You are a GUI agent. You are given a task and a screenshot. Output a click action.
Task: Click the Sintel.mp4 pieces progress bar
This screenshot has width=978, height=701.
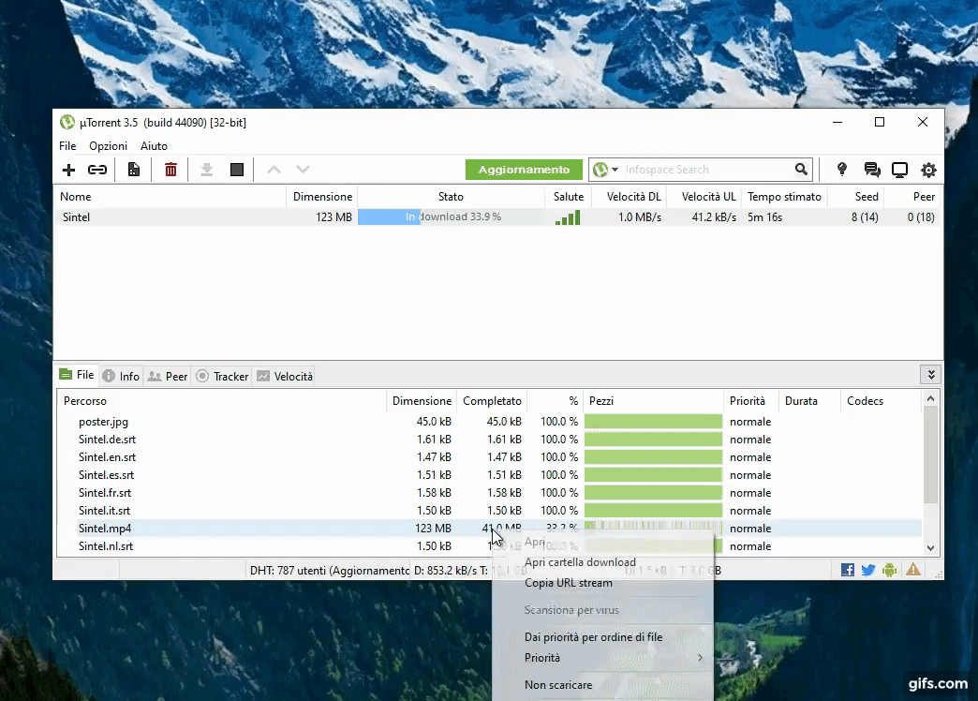click(653, 527)
